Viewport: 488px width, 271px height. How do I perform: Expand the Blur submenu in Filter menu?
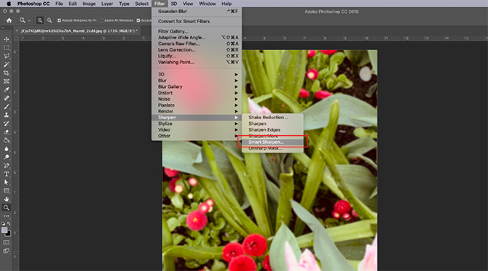[x=197, y=81]
